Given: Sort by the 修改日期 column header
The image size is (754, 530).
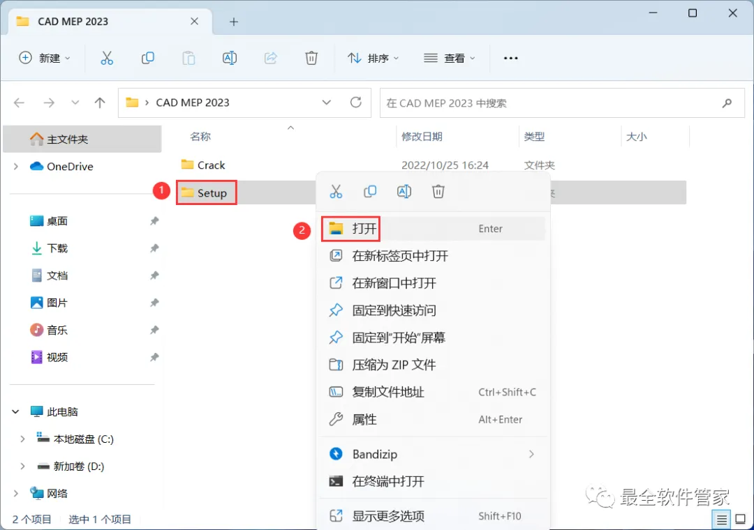Looking at the screenshot, I should click(422, 137).
